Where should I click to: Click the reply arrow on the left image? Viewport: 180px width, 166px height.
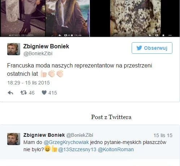tap(60, 35)
